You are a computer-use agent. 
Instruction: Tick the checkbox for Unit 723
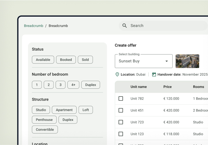(121, 122)
